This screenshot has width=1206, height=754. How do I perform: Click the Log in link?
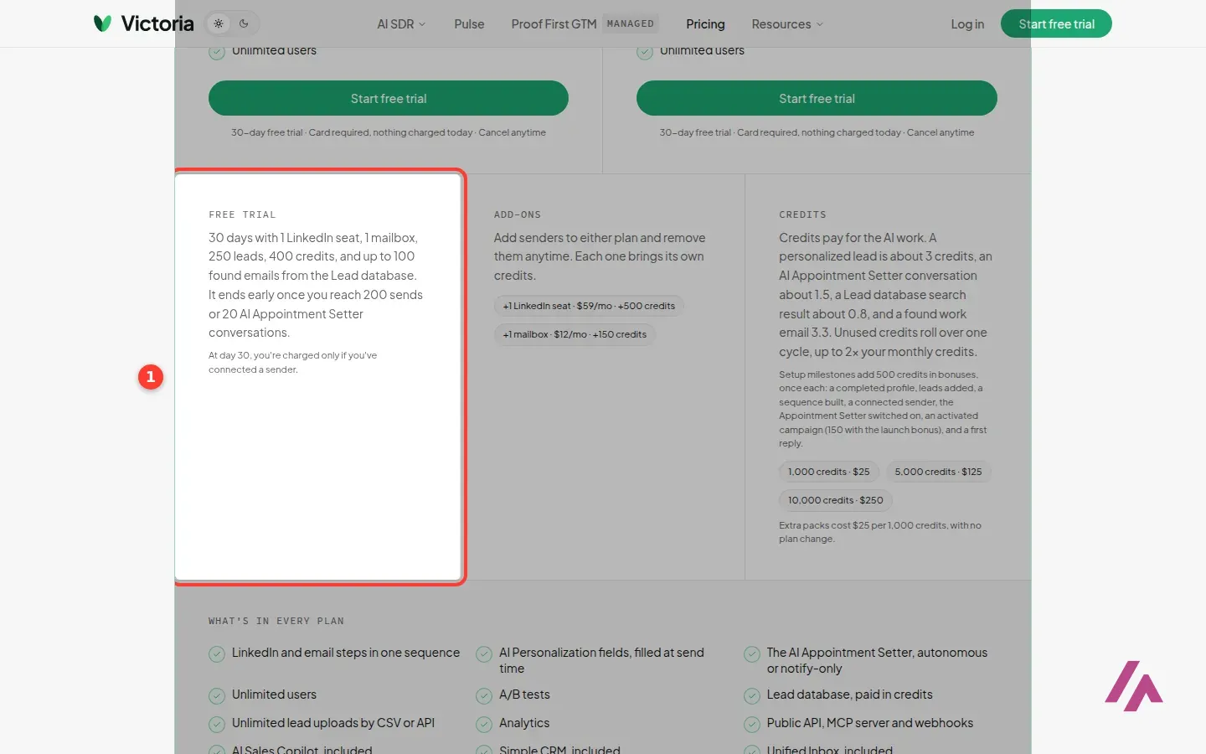click(967, 24)
